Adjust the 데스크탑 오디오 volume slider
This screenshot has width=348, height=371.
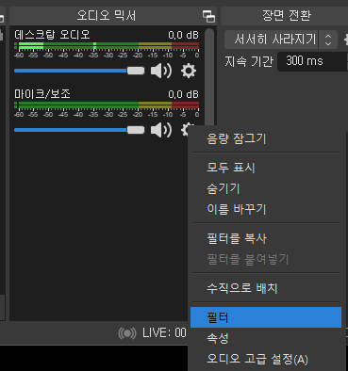point(79,71)
